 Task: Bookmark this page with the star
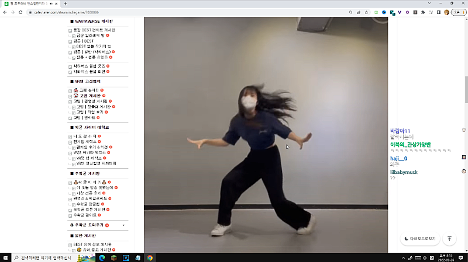coord(367,12)
